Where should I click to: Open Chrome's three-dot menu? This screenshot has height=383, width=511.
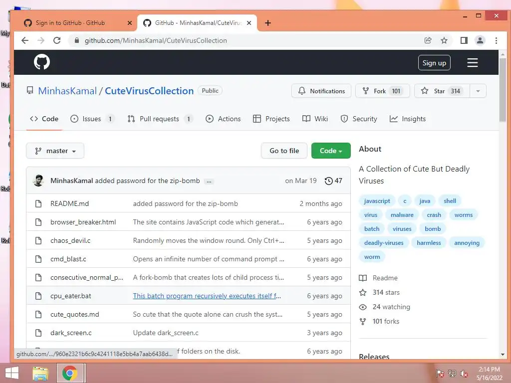point(496,40)
